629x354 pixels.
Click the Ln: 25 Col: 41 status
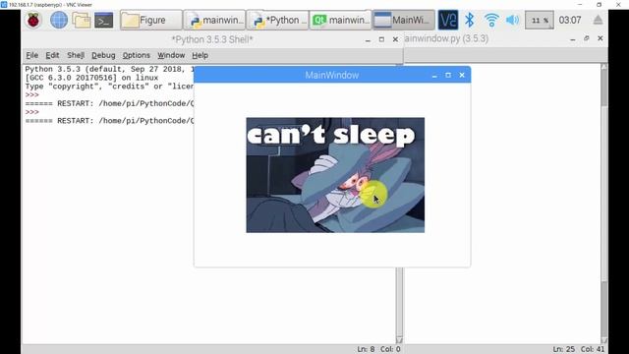[579, 349]
